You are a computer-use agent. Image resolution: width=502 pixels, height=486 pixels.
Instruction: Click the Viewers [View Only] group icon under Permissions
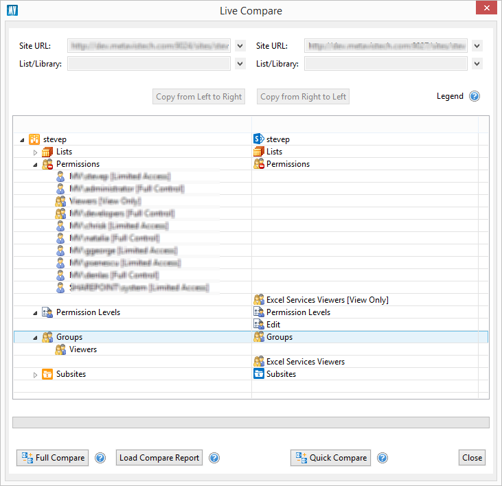click(60, 201)
